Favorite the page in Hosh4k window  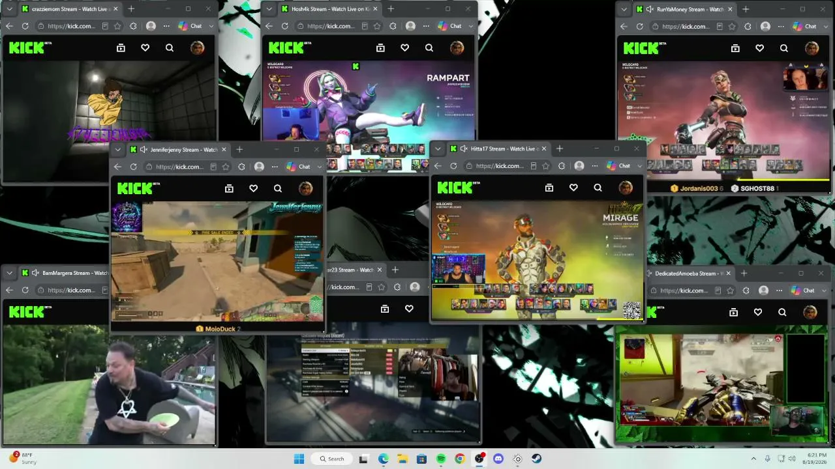tap(377, 26)
